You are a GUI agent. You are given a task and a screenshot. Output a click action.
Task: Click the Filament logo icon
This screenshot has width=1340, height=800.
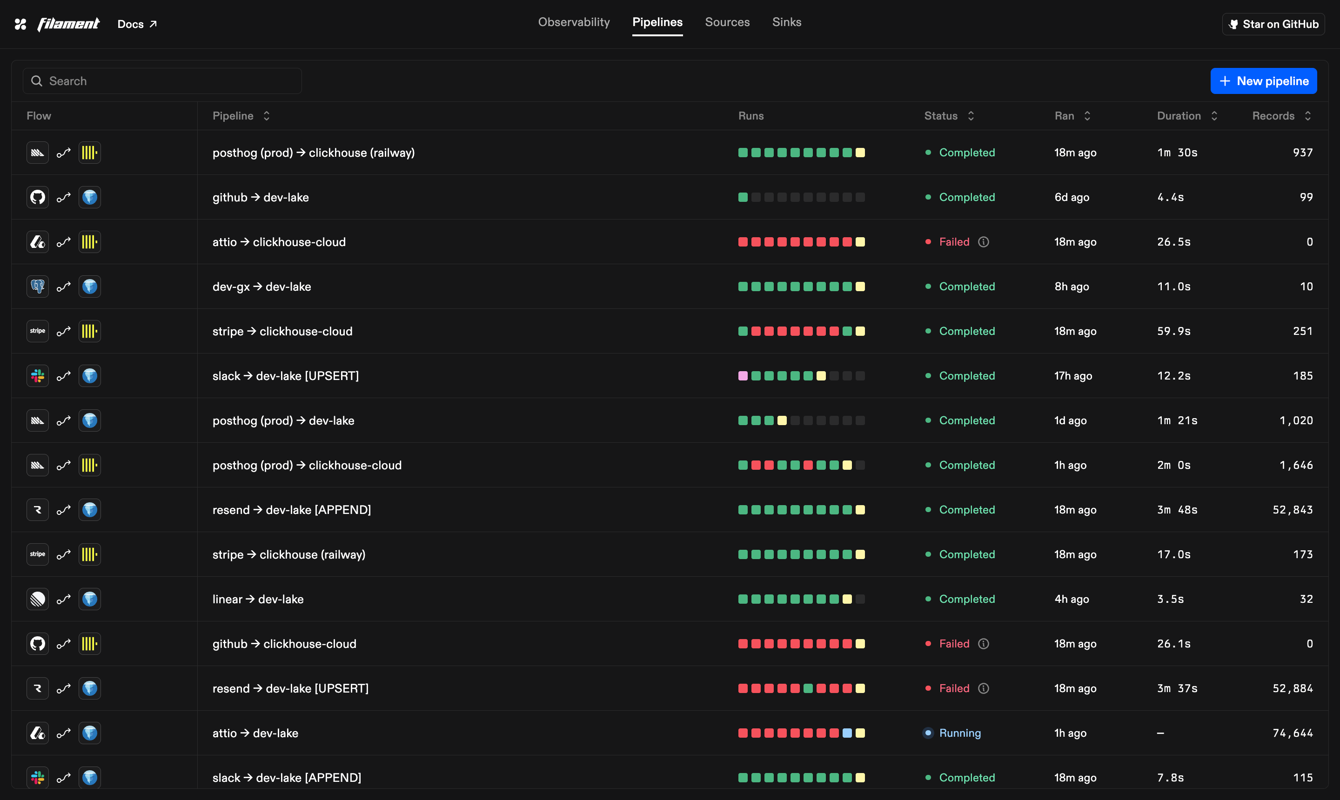point(20,24)
